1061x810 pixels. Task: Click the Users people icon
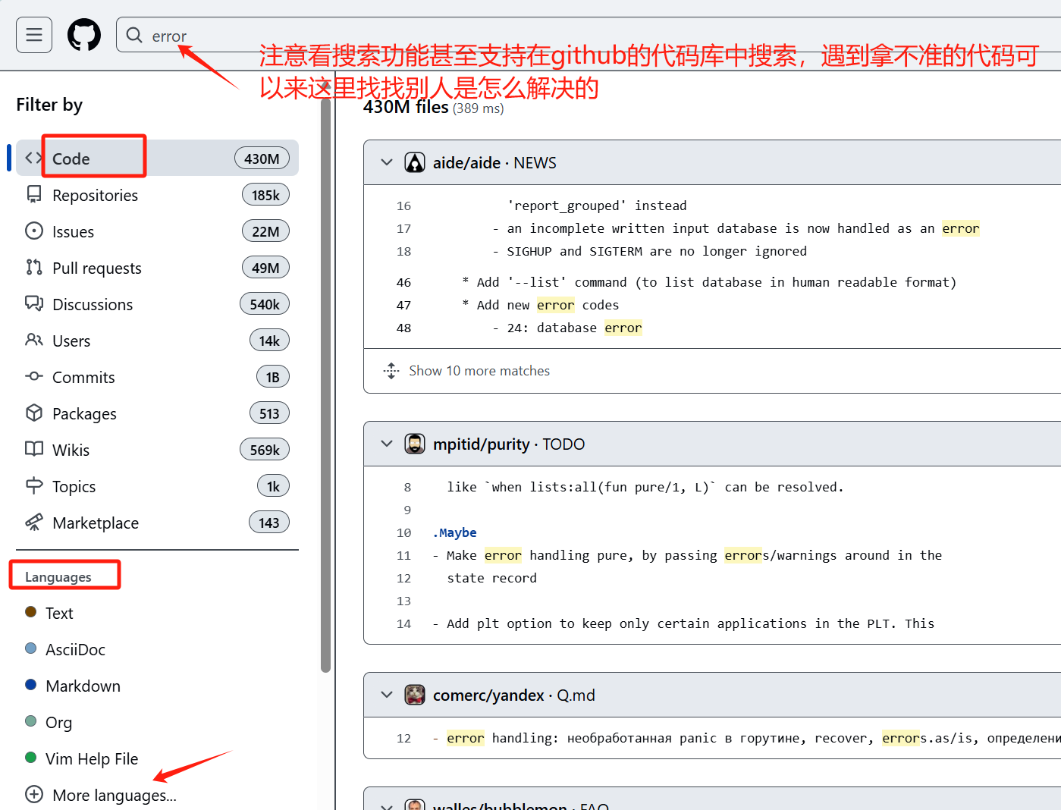pyautogui.click(x=34, y=340)
